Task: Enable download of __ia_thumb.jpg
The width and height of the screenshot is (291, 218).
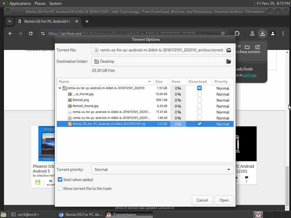Action: [199, 94]
